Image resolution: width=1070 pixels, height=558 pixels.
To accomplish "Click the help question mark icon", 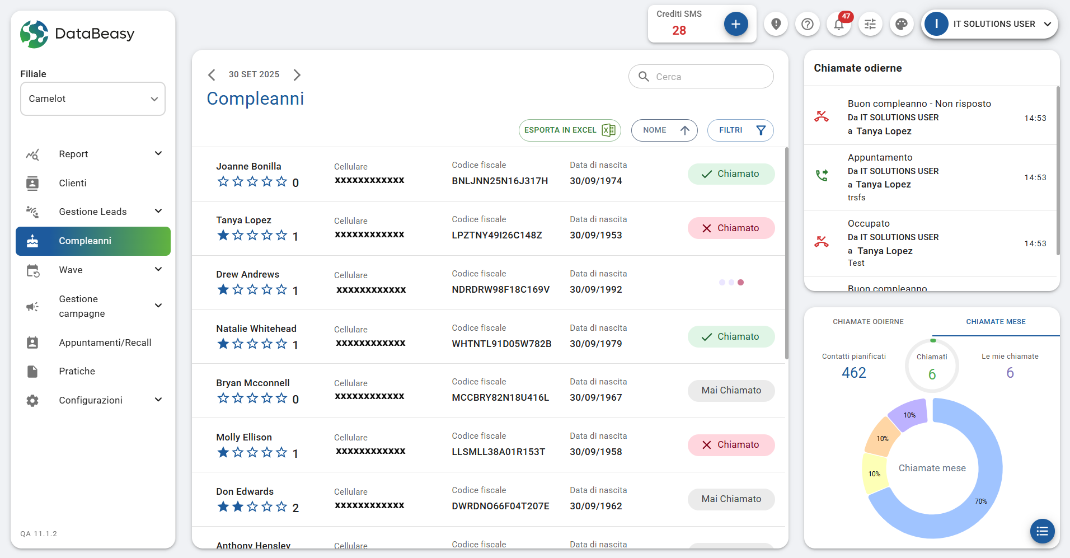I will coord(807,24).
